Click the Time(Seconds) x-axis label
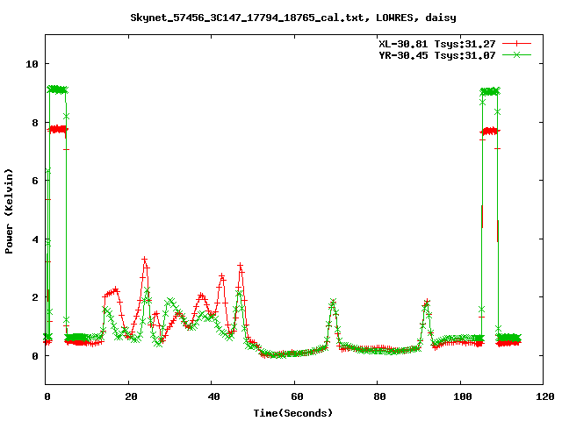The image size is (562, 421). [x=293, y=413]
